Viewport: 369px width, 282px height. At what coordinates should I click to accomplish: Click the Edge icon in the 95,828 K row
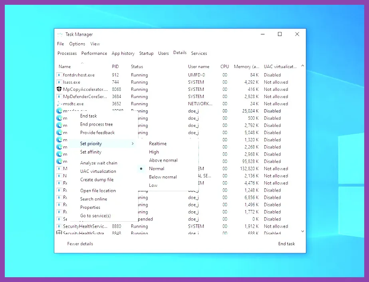(x=59, y=161)
